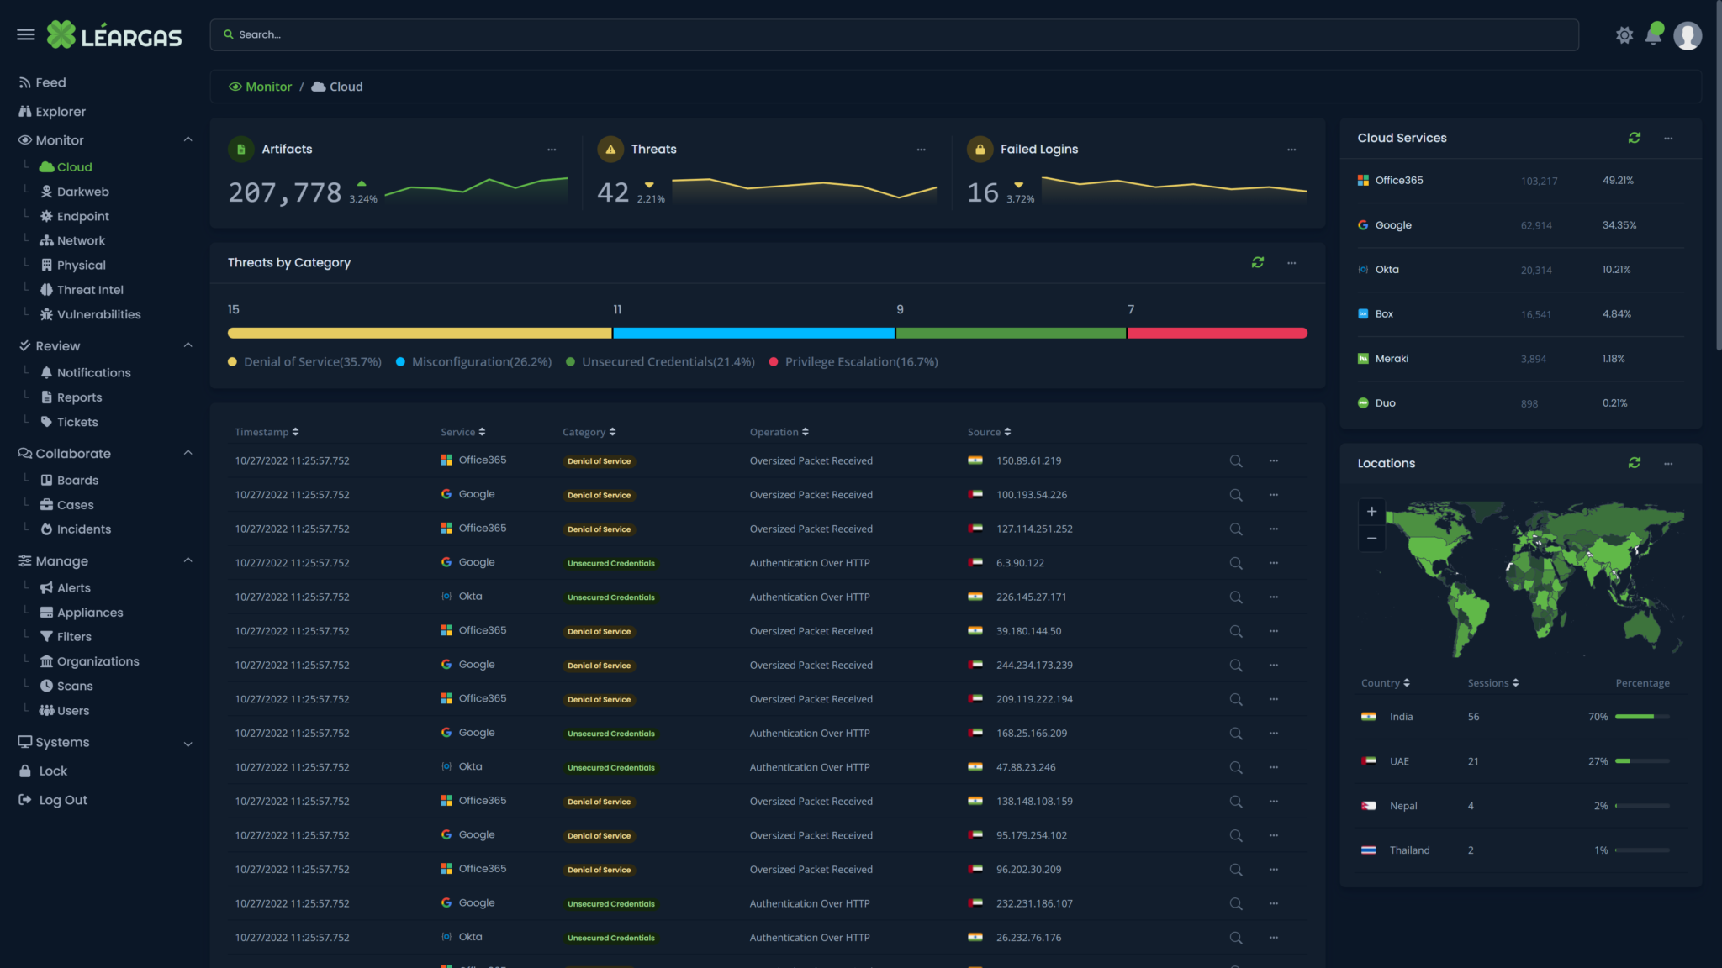This screenshot has height=968, width=1722.
Task: Click the Threat Intel icon in sidebar
Action: 46,291
